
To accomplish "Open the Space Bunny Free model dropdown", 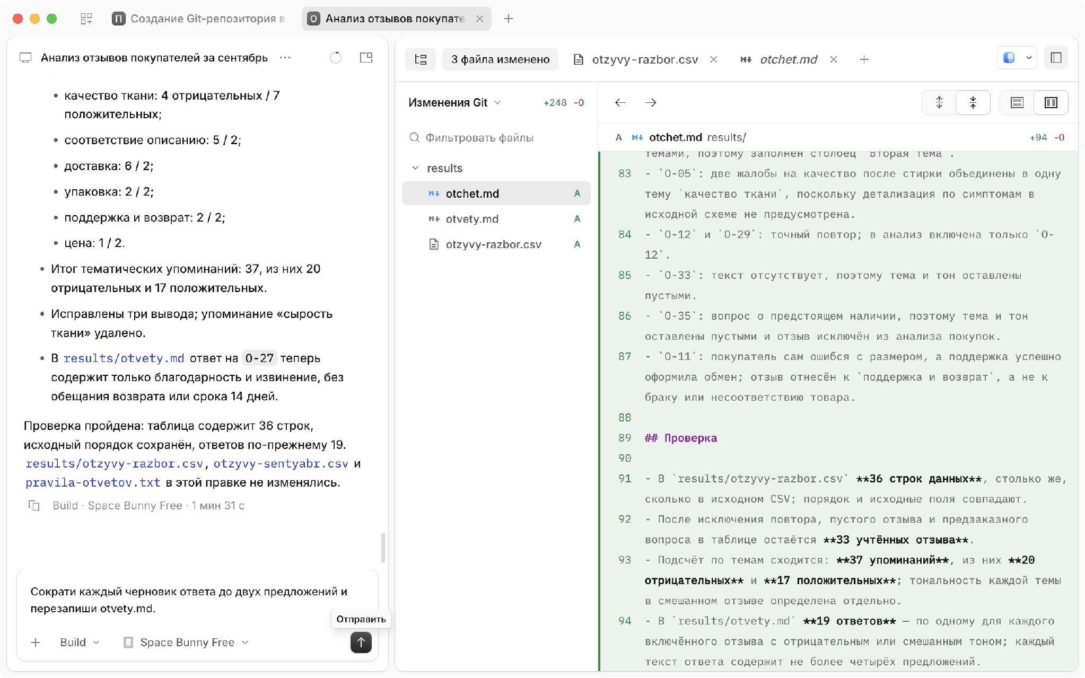I will click(x=186, y=642).
